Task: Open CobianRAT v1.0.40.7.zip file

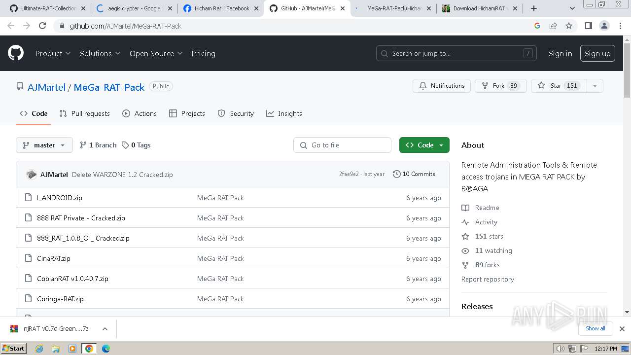Action: [72, 279]
